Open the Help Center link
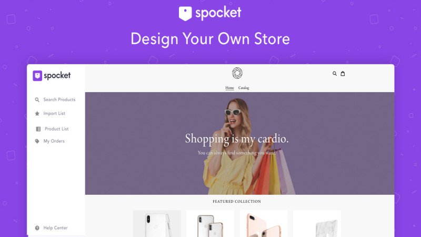Image resolution: width=421 pixels, height=237 pixels. (56, 228)
